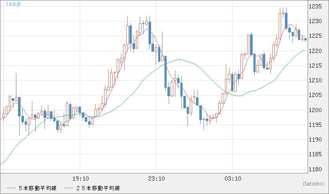The image size is (329, 194).
Task: Click the (Satoshi) unit label
Action: click(313, 184)
